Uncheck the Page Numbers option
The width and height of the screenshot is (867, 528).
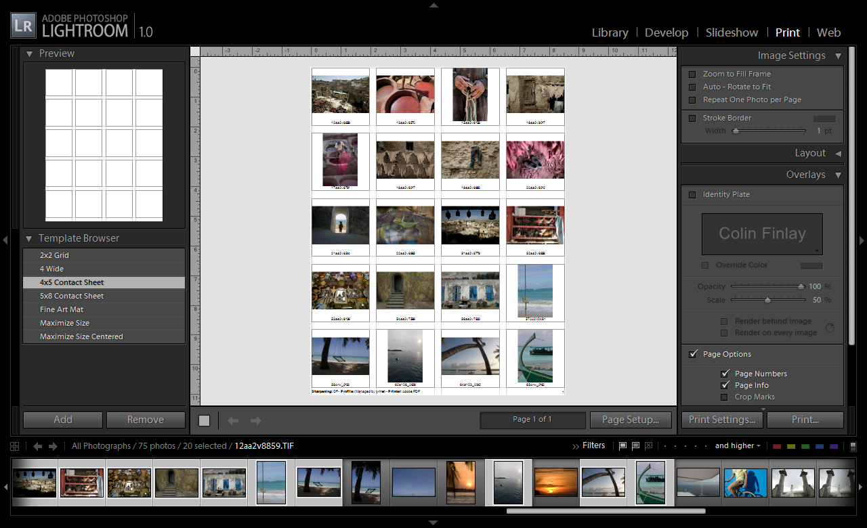coord(725,374)
